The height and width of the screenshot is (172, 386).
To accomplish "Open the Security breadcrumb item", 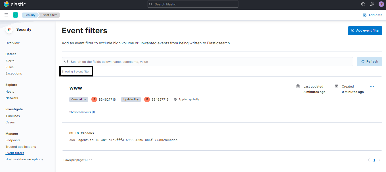I will pyautogui.click(x=30, y=15).
